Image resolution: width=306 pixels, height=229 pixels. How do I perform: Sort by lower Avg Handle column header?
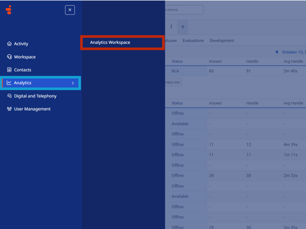tap(293, 103)
